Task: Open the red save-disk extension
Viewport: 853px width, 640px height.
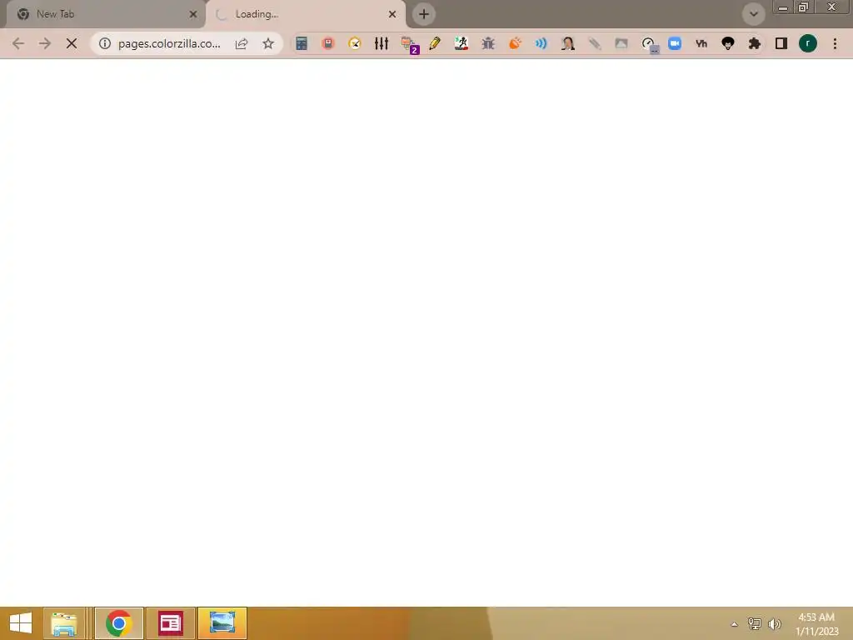Action: pos(328,43)
